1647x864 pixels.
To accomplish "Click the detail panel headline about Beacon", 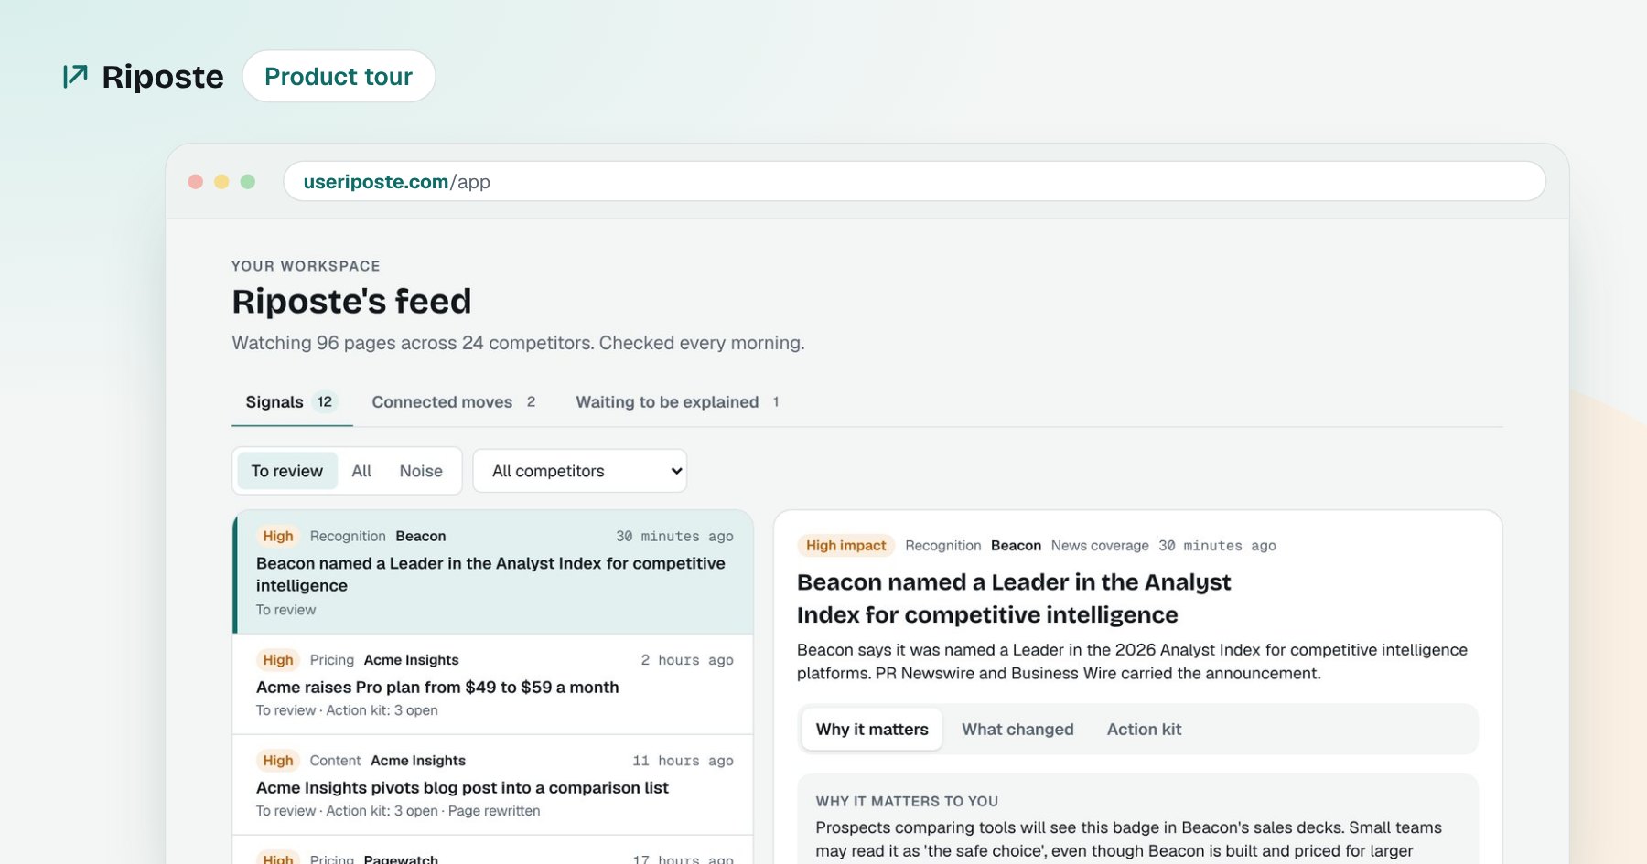I will (1014, 599).
